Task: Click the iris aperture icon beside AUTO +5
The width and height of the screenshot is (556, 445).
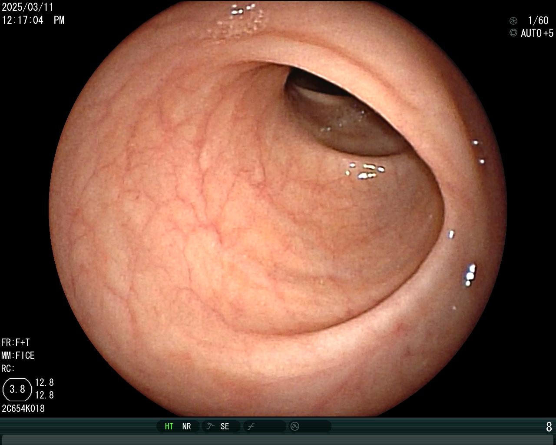Action: [x=513, y=33]
